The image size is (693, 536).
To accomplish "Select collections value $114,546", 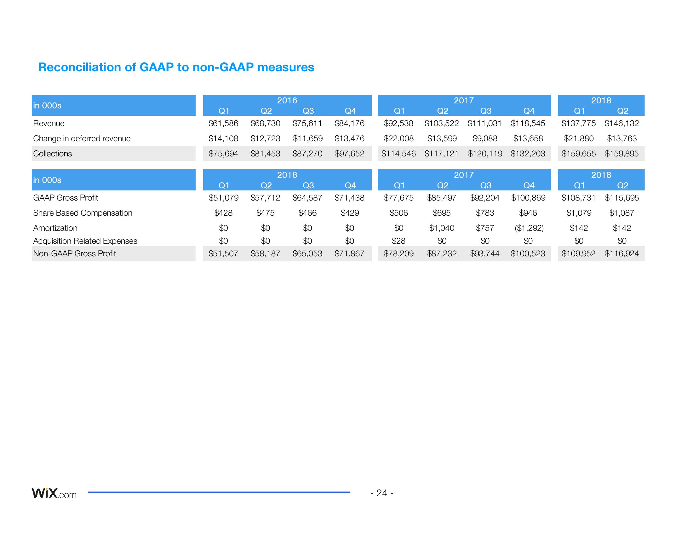I will point(398,154).
